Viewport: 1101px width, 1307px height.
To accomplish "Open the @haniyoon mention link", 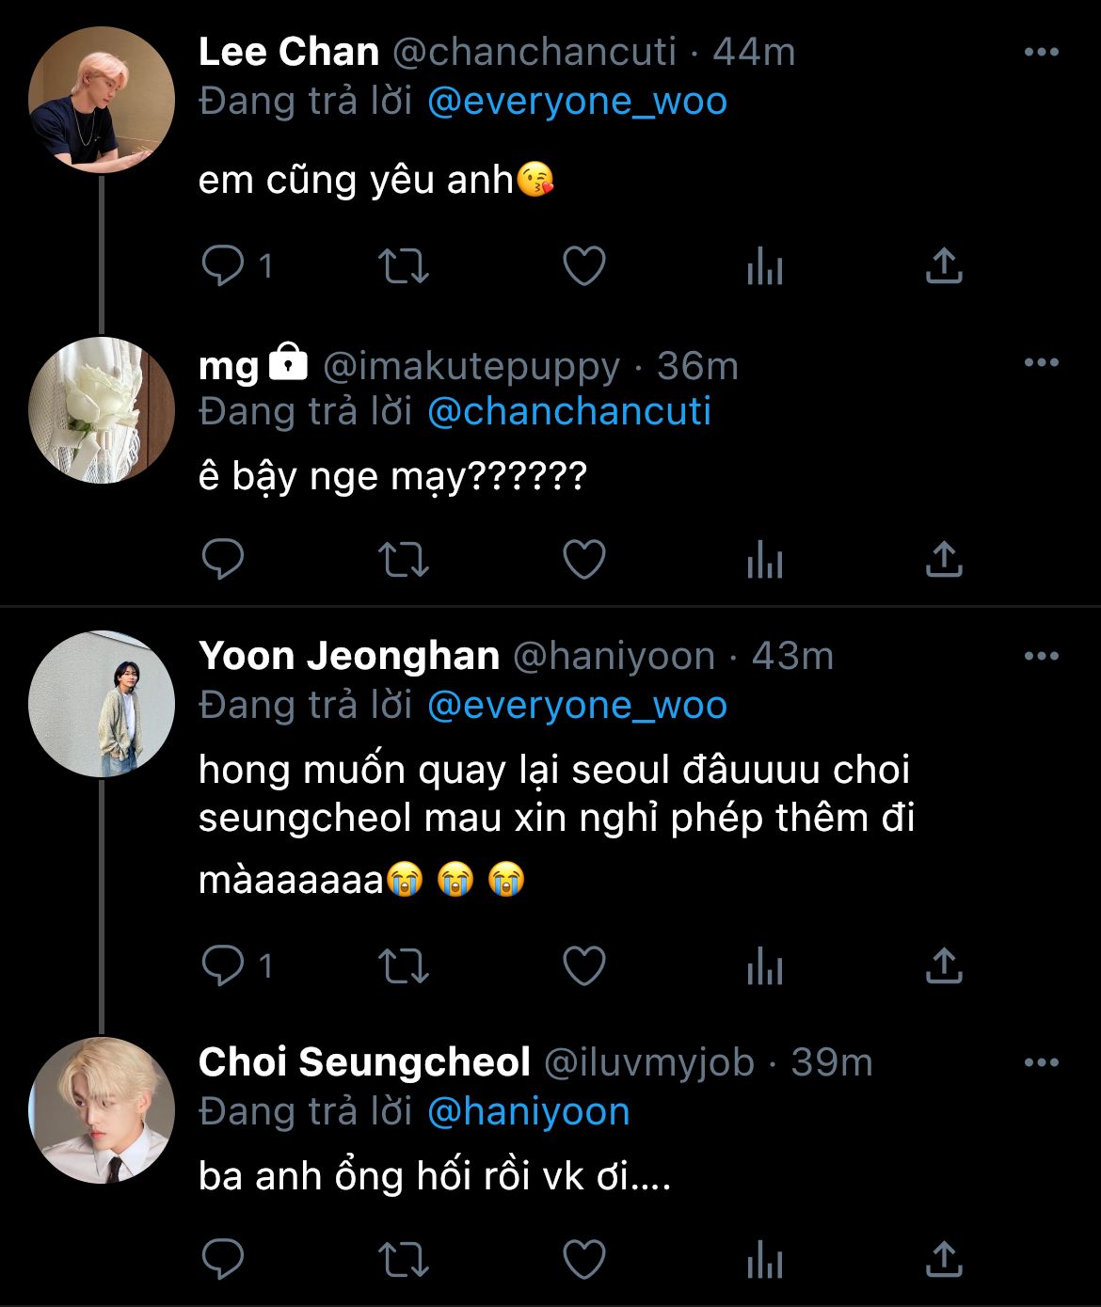I will pyautogui.click(x=528, y=1112).
